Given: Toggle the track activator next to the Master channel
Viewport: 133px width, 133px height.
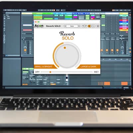Looking at the screenshot, I should click(117, 50).
